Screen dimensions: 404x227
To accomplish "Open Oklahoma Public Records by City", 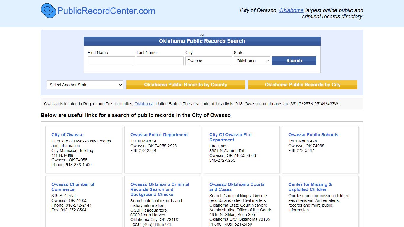I will [x=303, y=85].
